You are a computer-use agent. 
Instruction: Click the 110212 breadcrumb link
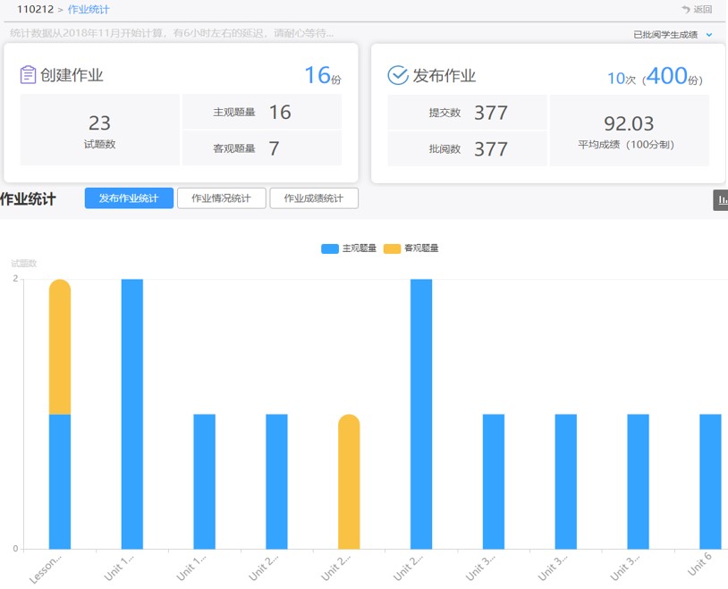34,10
